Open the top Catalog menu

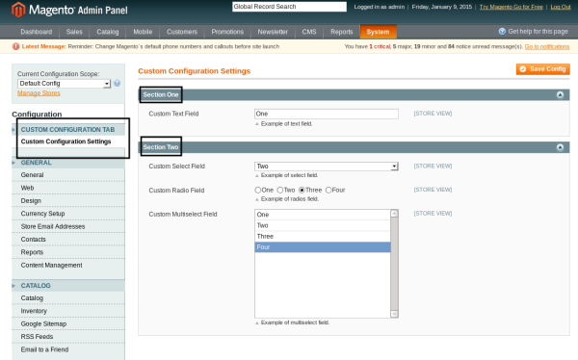click(108, 32)
